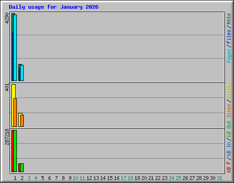The image size is (234, 183).
Task: Click day 16 on the axis
Action: pos(117,178)
